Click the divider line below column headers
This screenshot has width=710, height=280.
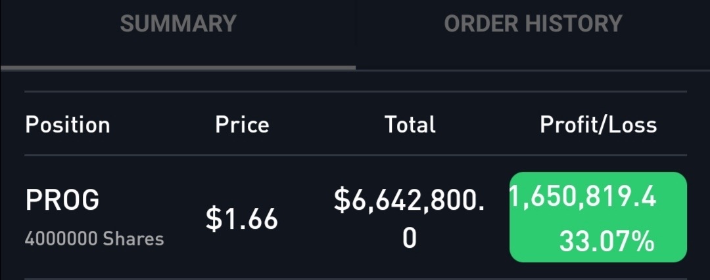(355, 155)
